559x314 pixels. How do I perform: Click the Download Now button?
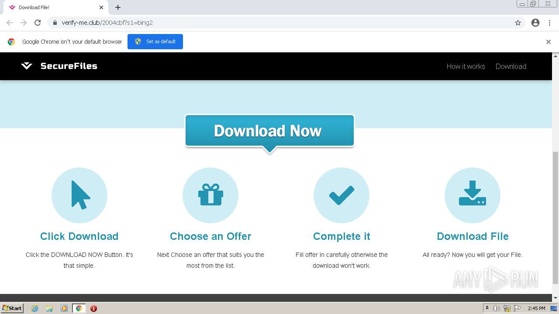tap(269, 131)
